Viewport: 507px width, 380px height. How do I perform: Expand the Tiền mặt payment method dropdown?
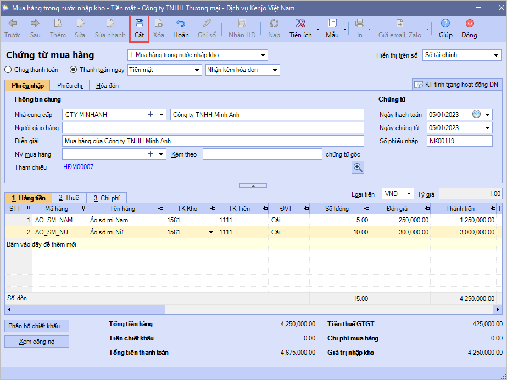click(197, 70)
